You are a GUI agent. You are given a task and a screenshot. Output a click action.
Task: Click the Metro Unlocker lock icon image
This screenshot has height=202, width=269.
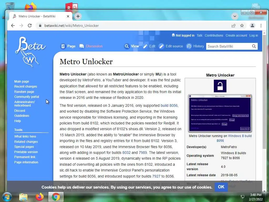coord(220,86)
